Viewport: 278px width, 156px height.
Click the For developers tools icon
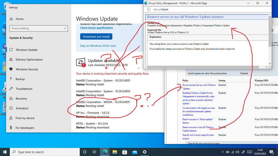coord(11,127)
